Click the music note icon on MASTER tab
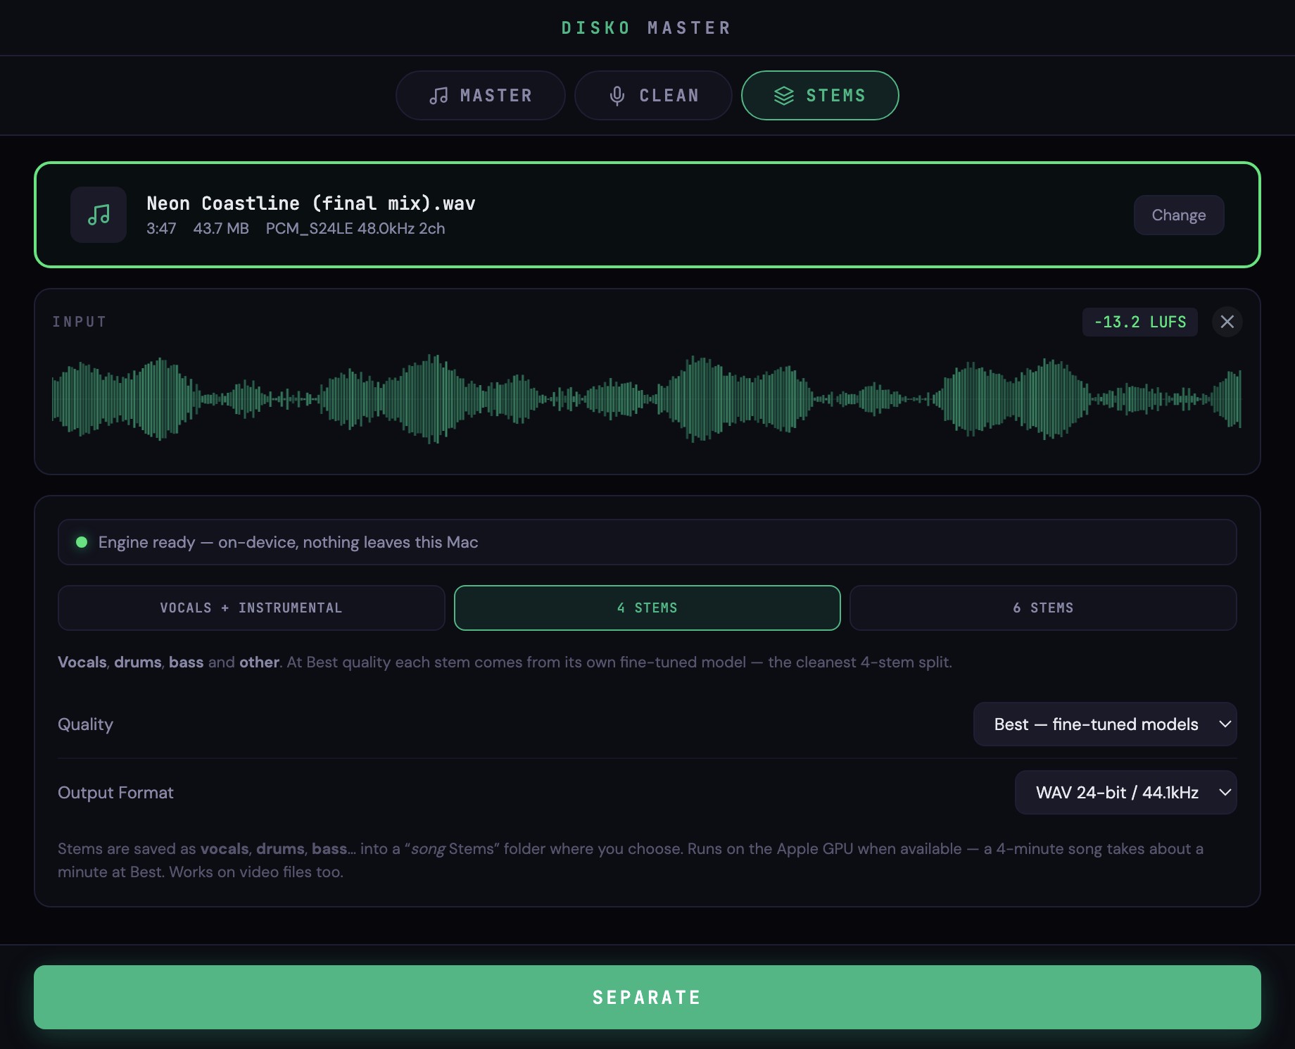This screenshot has height=1049, width=1295. pyautogui.click(x=438, y=96)
